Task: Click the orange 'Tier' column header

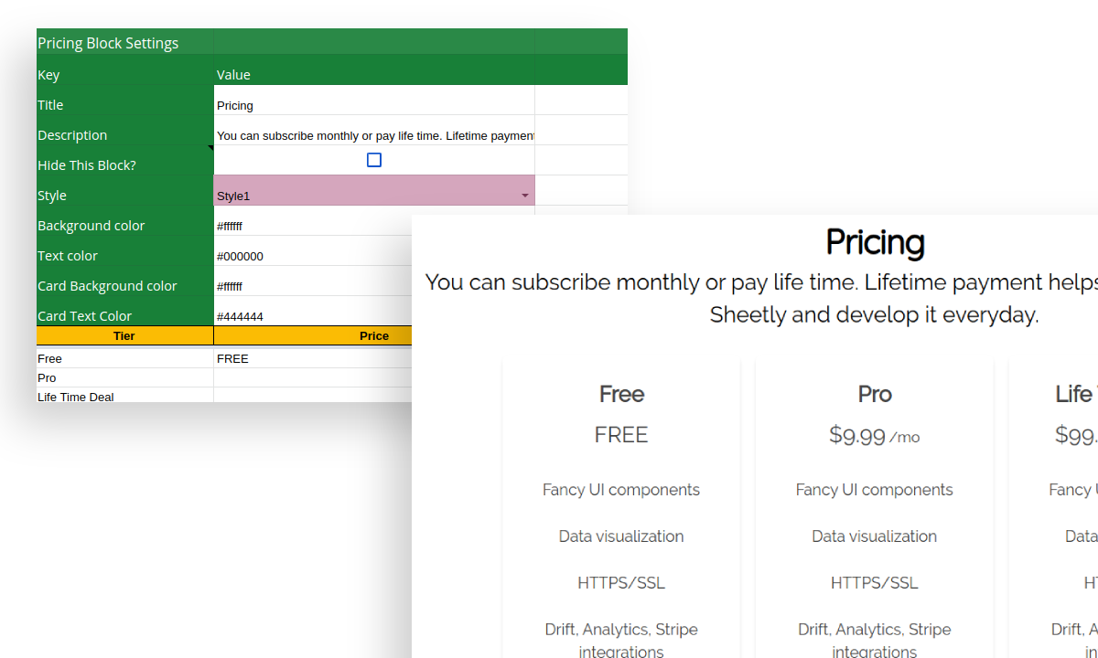Action: pyautogui.click(x=125, y=336)
